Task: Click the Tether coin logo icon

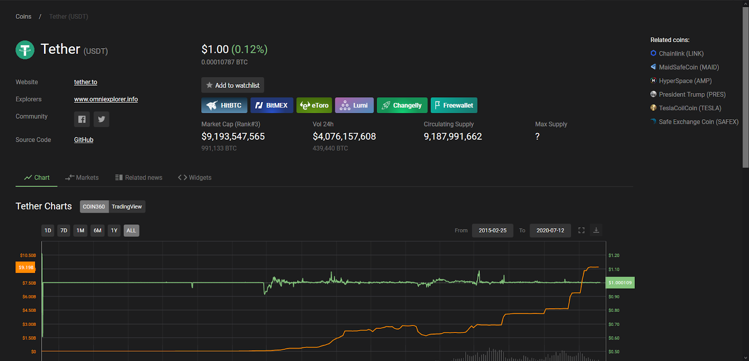Action: [x=25, y=50]
